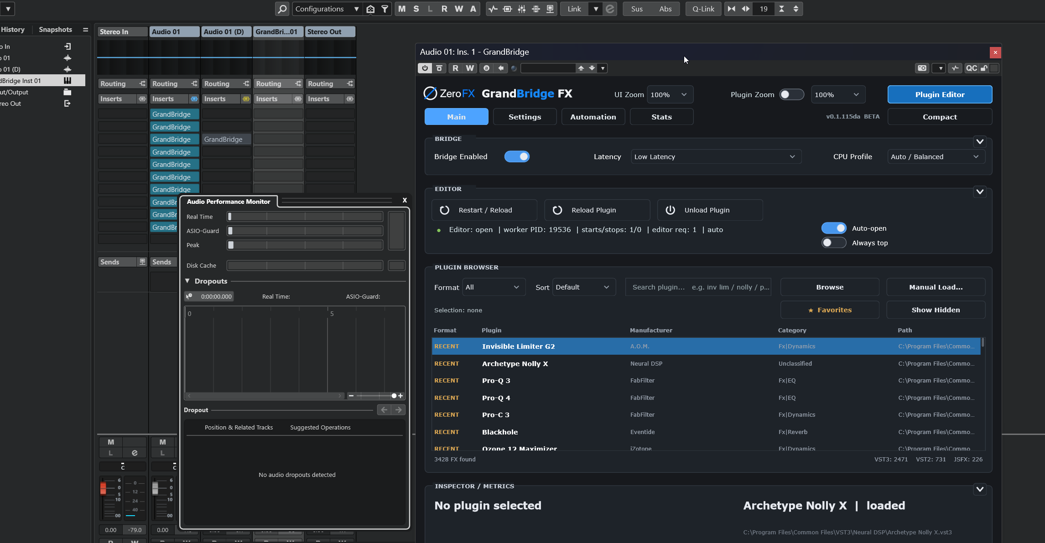
Task: Open the CPU Profile dropdown
Action: pyautogui.click(x=936, y=156)
